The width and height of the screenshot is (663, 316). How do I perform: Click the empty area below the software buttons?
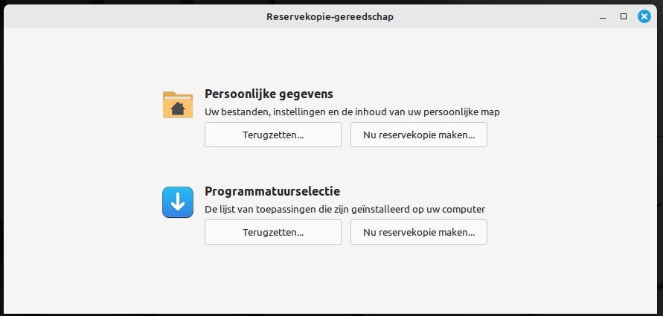[x=331, y=279]
